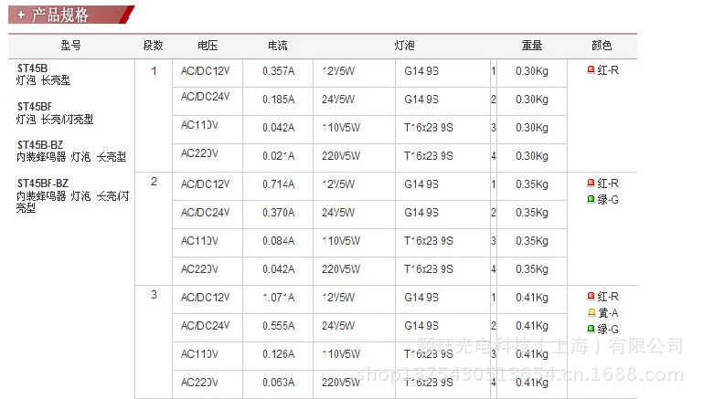This screenshot has height=399, width=703.
Task: Click the green lamp icon in segment 2
Action: pyautogui.click(x=591, y=199)
